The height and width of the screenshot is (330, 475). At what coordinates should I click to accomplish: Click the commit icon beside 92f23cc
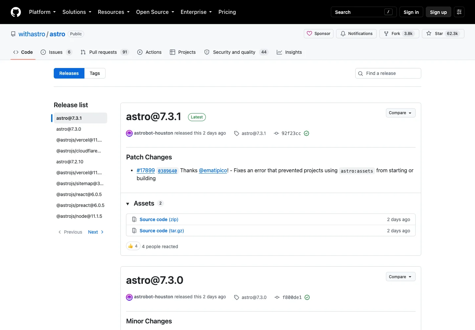(x=276, y=133)
